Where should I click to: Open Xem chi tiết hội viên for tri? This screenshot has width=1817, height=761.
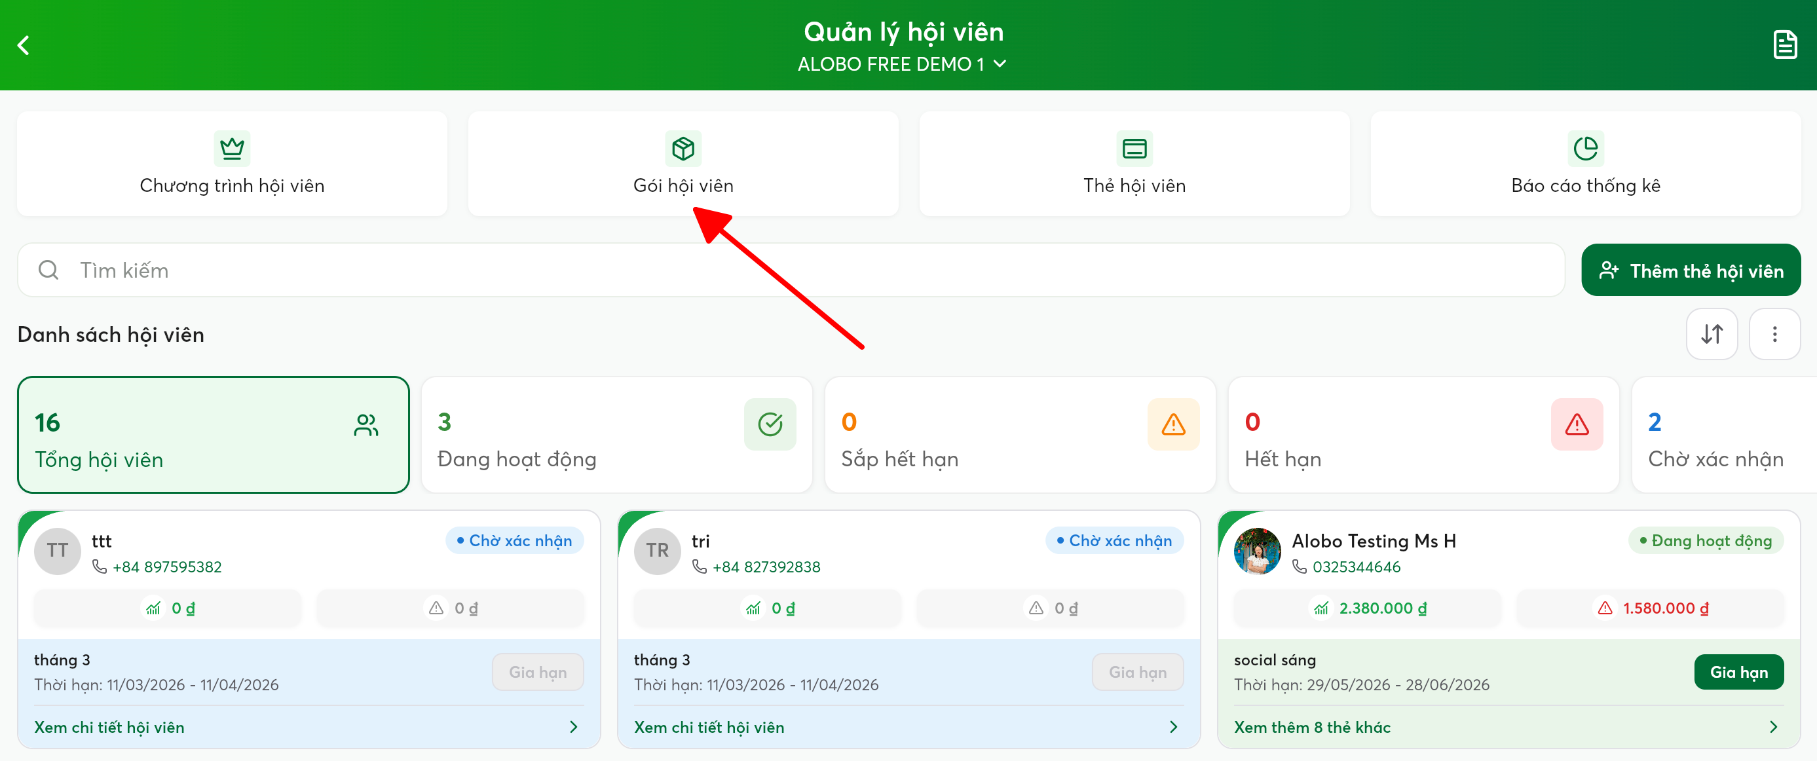(x=709, y=727)
